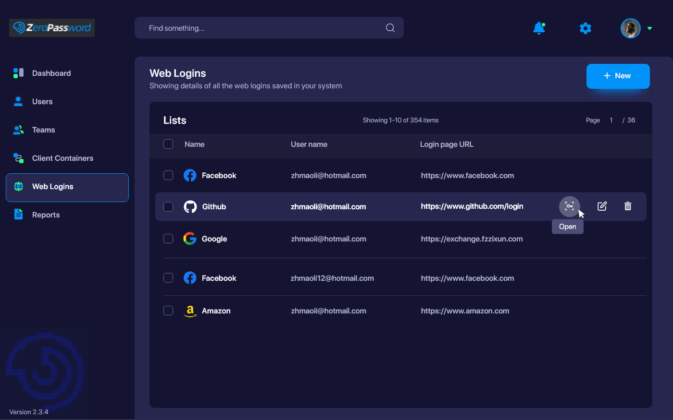Select the Google row checkbox
Viewport: 673px width, 420px height.
[x=168, y=239]
